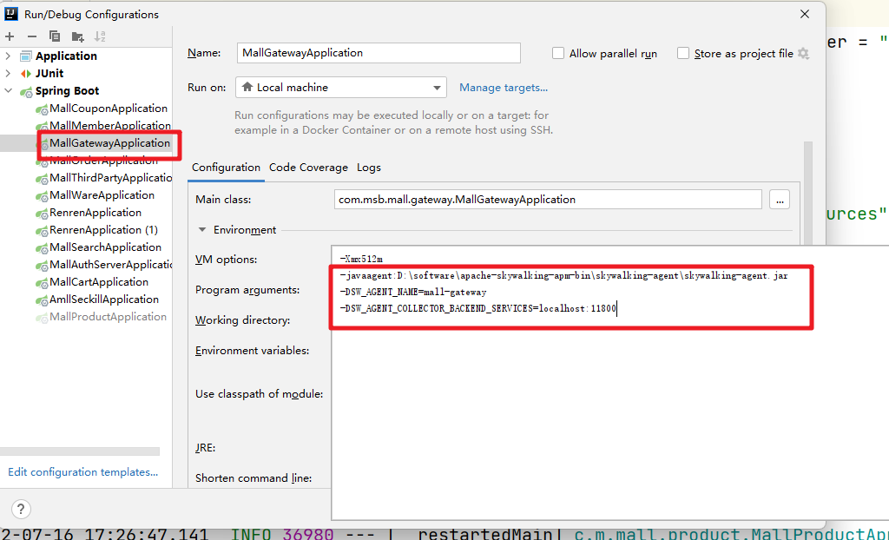Click the settings panel vertical scrollbar

pos(808,193)
